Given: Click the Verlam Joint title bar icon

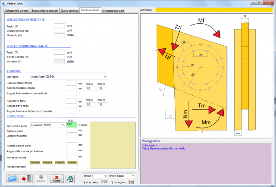Looking at the screenshot, I should coord(4,3).
